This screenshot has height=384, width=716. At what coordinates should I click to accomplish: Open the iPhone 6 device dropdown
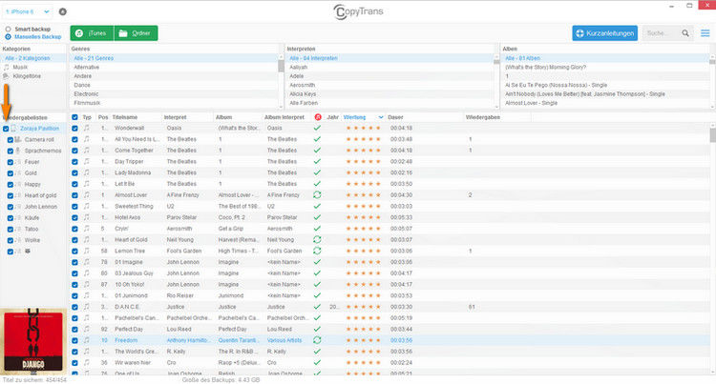coord(29,11)
